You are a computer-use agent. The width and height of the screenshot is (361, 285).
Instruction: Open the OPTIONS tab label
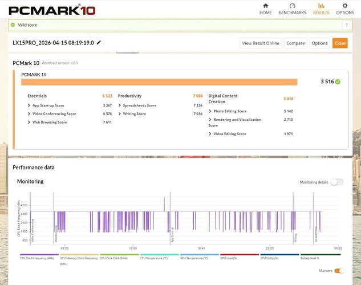[x=345, y=13]
